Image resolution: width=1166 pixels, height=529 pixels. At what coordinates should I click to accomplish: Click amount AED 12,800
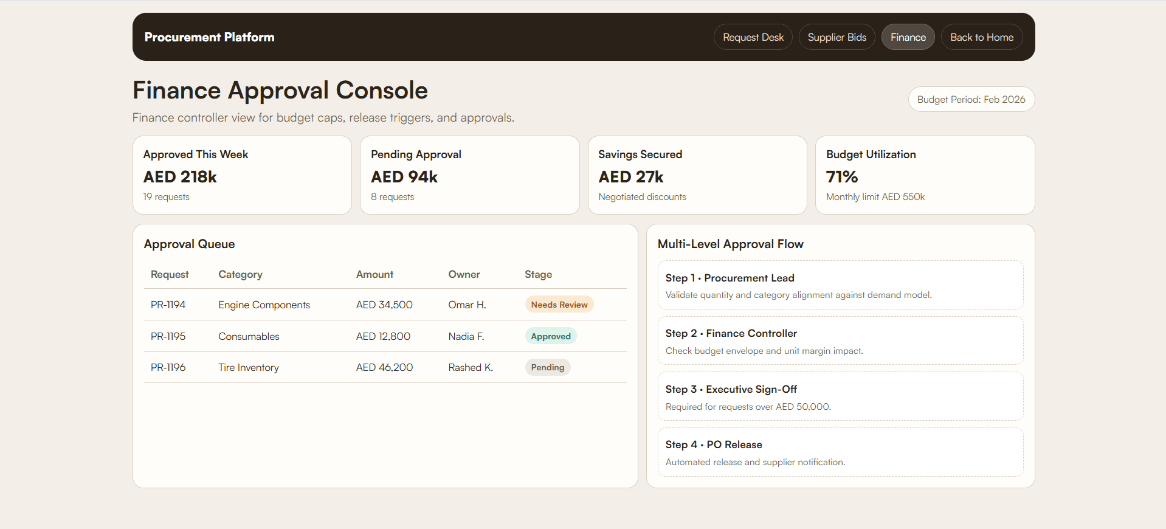[383, 336]
